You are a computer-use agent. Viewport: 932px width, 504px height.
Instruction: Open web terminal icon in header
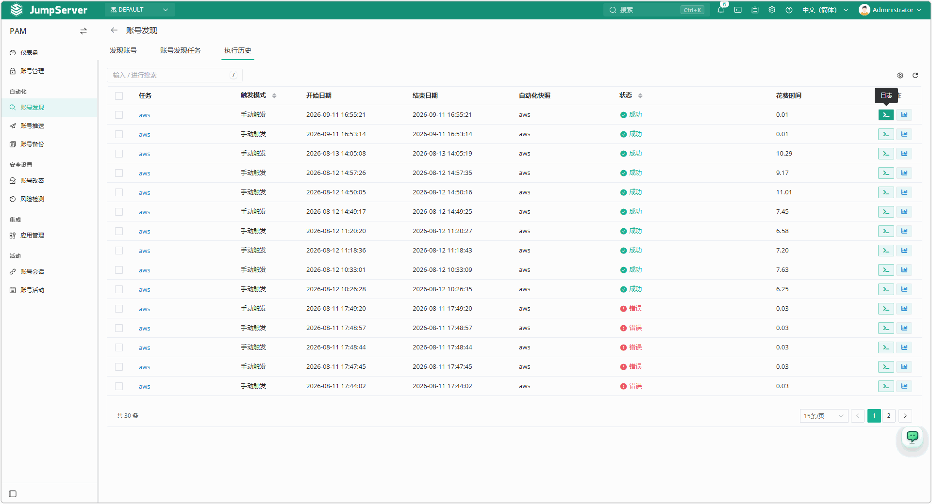(738, 10)
